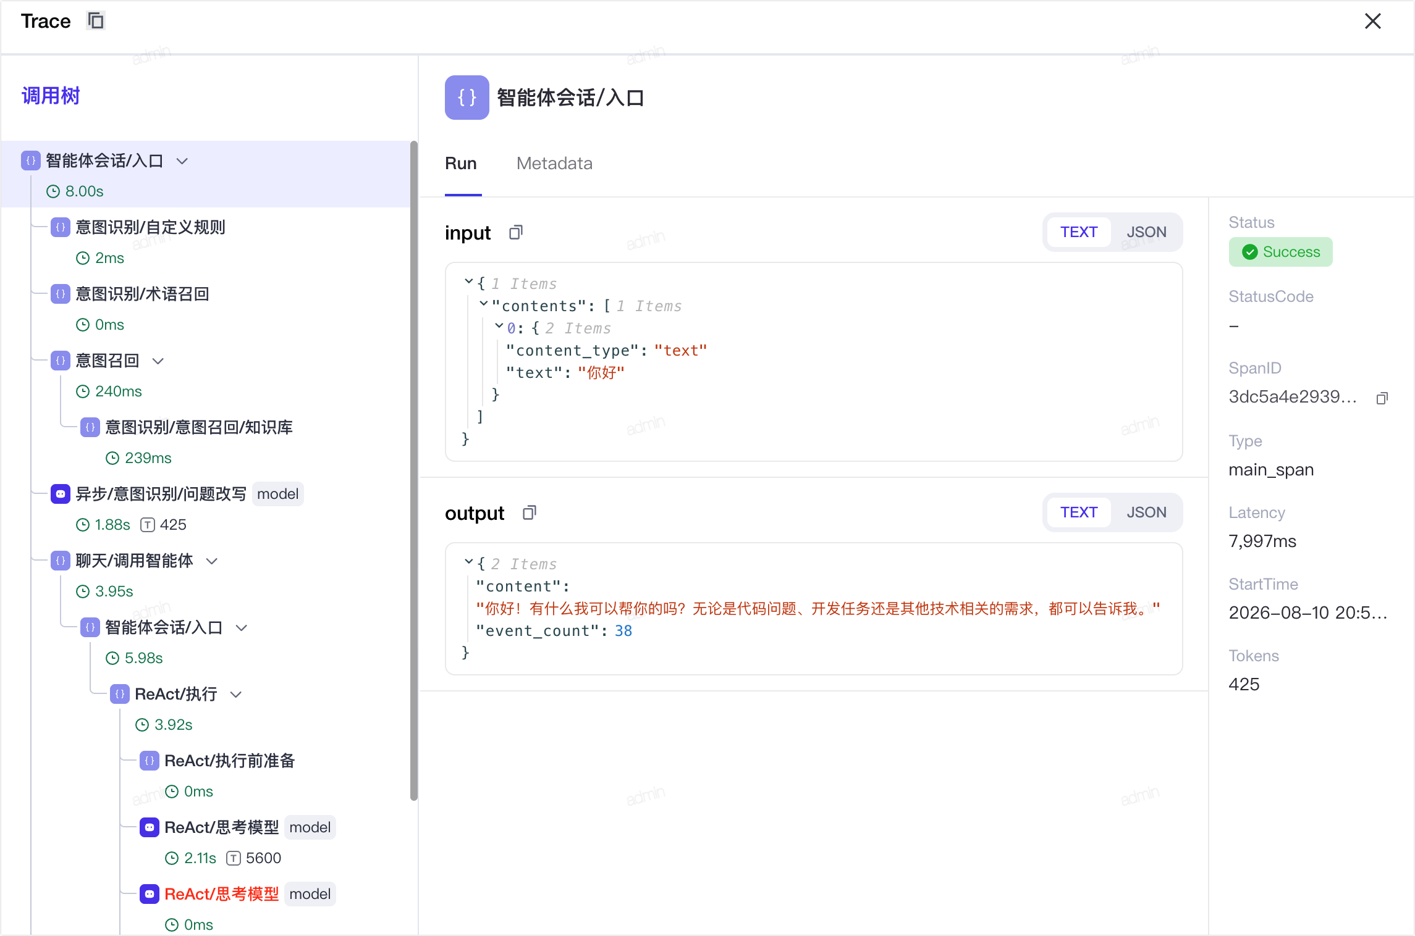
Task: Collapse the 意图召回 tree node
Action: (x=158, y=361)
